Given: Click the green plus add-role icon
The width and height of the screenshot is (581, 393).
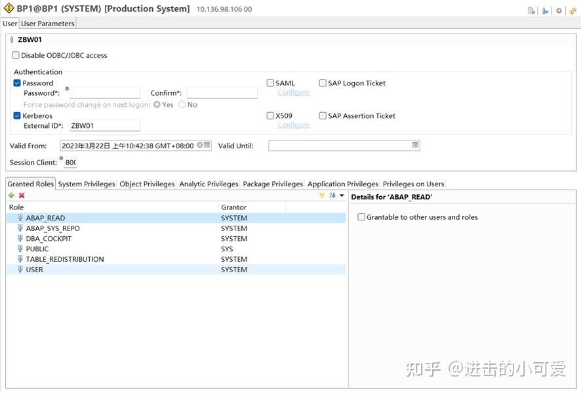Looking at the screenshot, I should click(11, 196).
